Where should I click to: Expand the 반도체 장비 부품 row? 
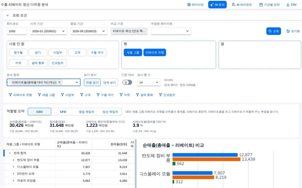[13, 160]
